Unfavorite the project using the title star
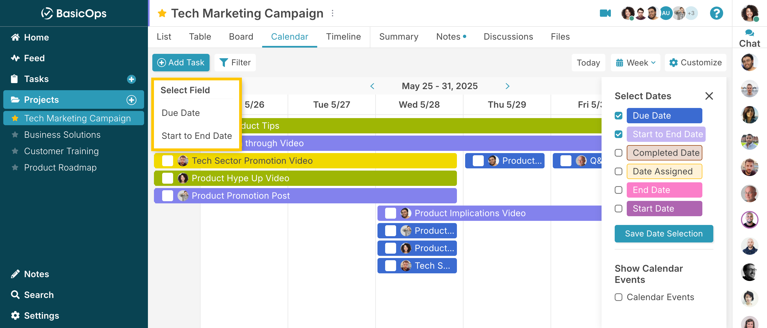767x328 pixels. pos(162,13)
